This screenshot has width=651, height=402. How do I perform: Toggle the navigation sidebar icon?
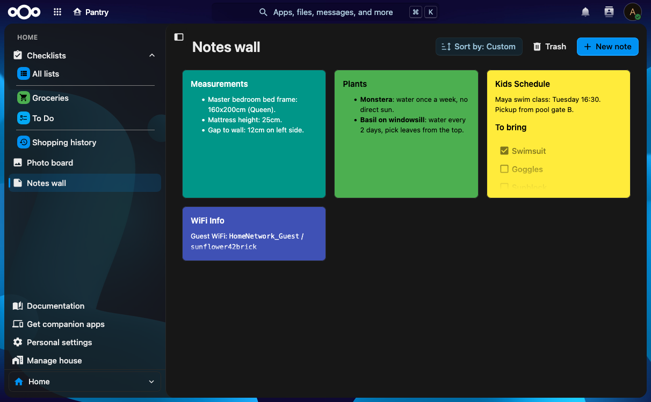[x=179, y=37]
